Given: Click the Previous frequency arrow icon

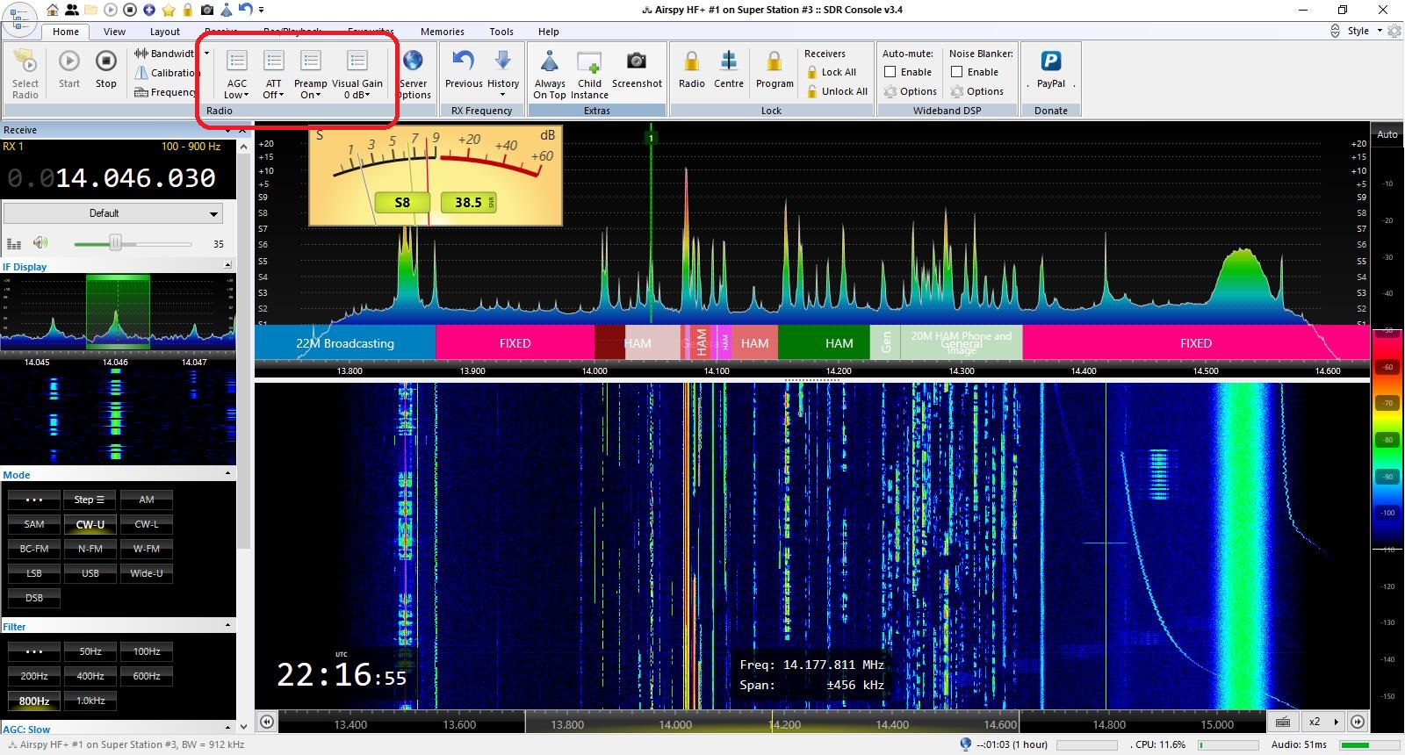Looking at the screenshot, I should pyautogui.click(x=463, y=61).
